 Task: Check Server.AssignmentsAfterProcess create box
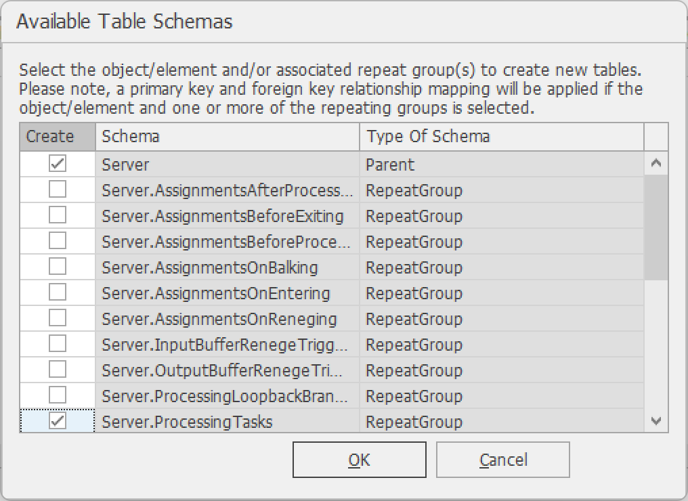58,190
